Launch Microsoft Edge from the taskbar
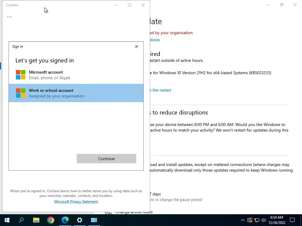The height and width of the screenshot is (226, 302). [65, 220]
